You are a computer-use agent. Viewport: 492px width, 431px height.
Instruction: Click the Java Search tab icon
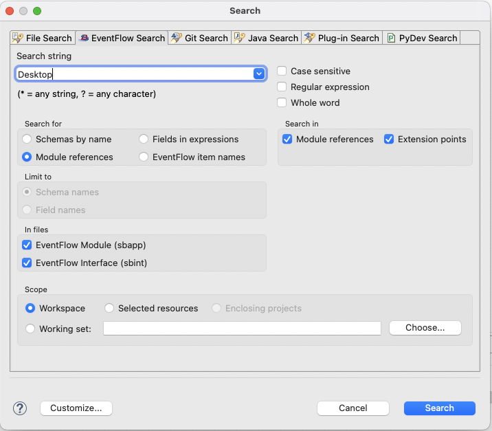240,38
